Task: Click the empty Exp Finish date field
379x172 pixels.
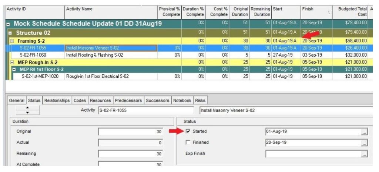Action: (x=313, y=154)
